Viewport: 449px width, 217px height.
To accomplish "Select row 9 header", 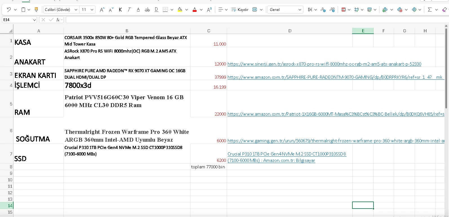I will click(7, 173).
